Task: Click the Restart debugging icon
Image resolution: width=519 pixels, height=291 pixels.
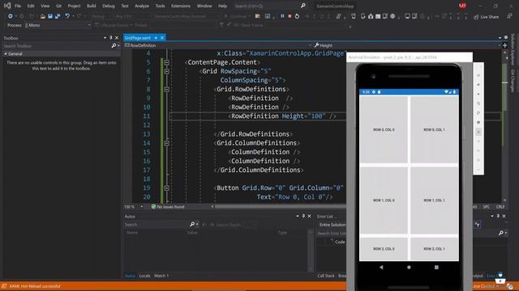Action: 297,16
